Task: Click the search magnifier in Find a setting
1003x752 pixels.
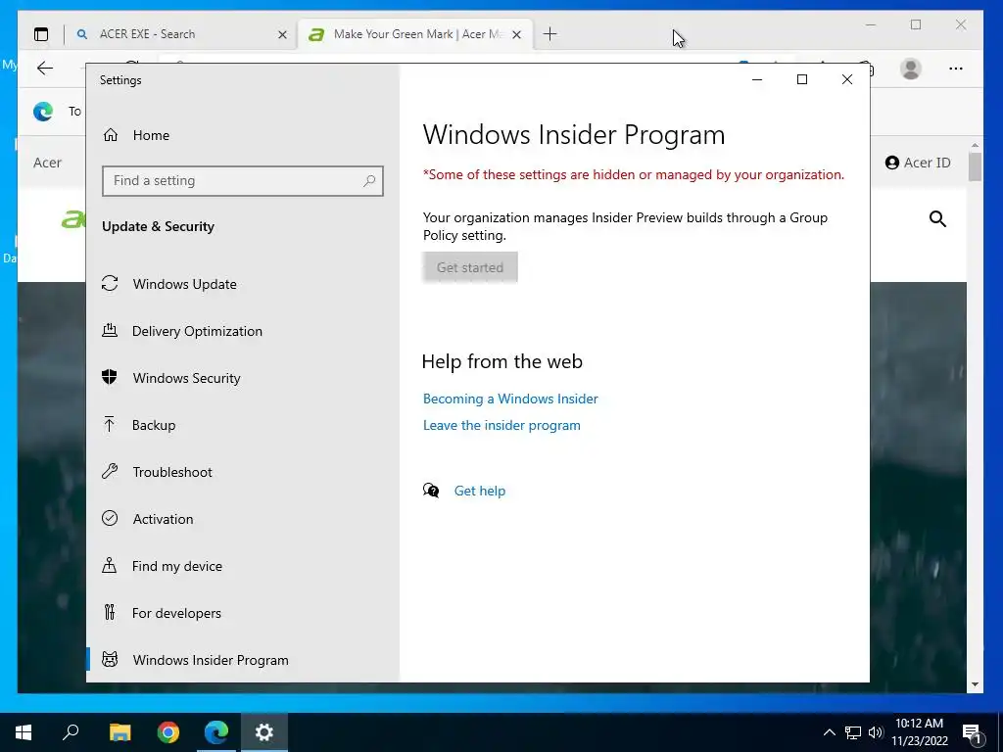Action: coord(369,181)
